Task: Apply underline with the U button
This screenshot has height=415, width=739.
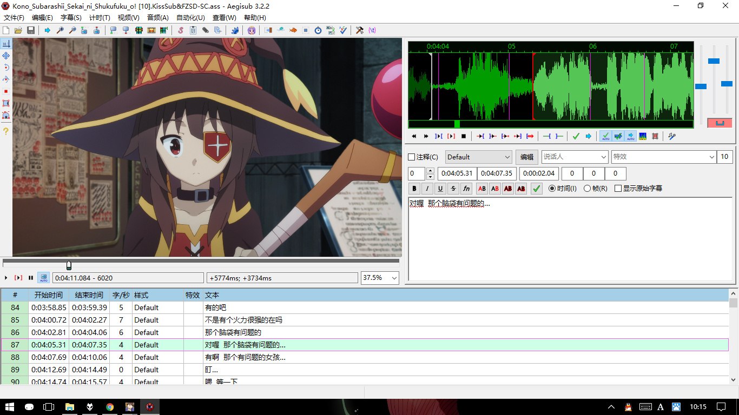Action: tap(440, 189)
